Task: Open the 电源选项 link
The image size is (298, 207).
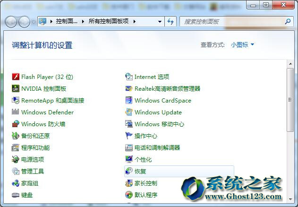Action: tap(33, 159)
